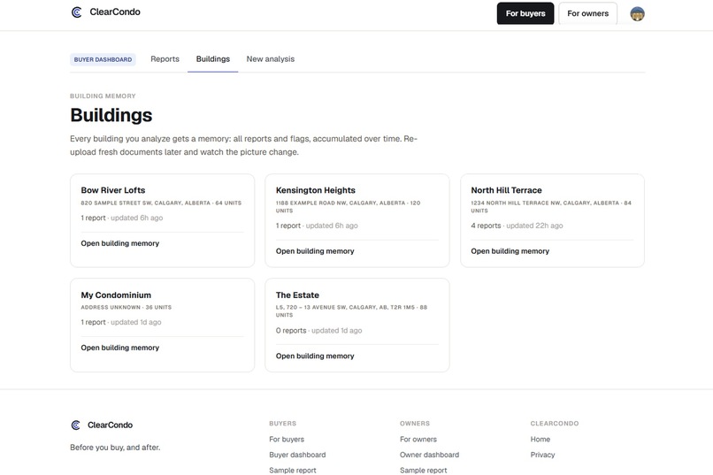Open footer Buyer dashboard link

[x=297, y=455]
